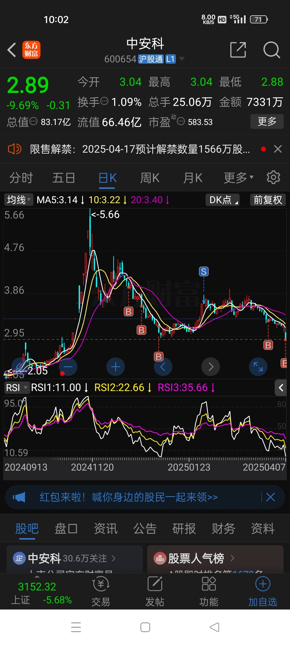
Task: Tap the 换手 info icon
Action: click(104, 101)
